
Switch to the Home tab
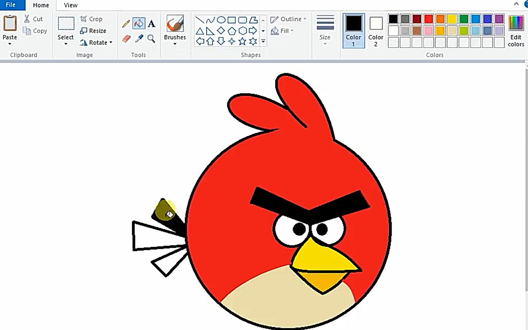click(41, 5)
